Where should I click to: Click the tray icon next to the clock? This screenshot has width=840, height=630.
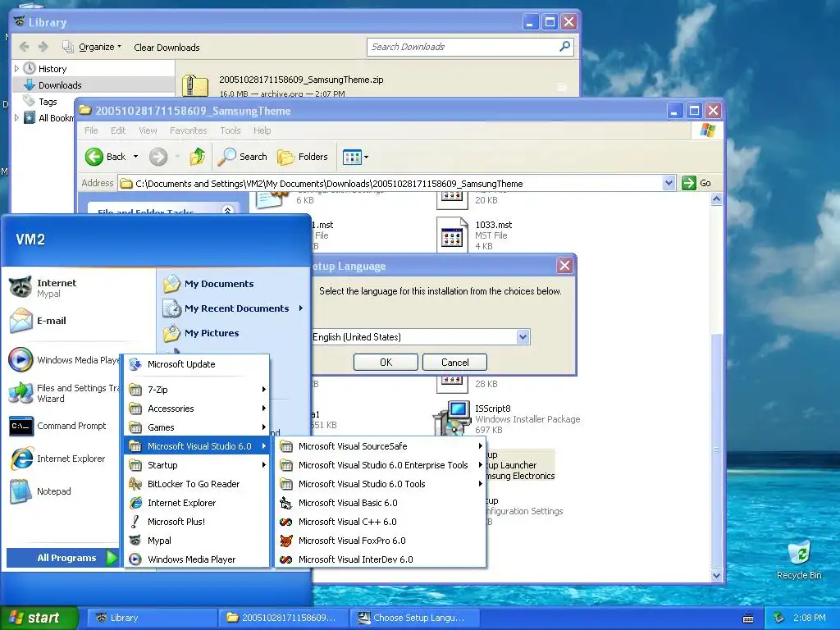[779, 618]
